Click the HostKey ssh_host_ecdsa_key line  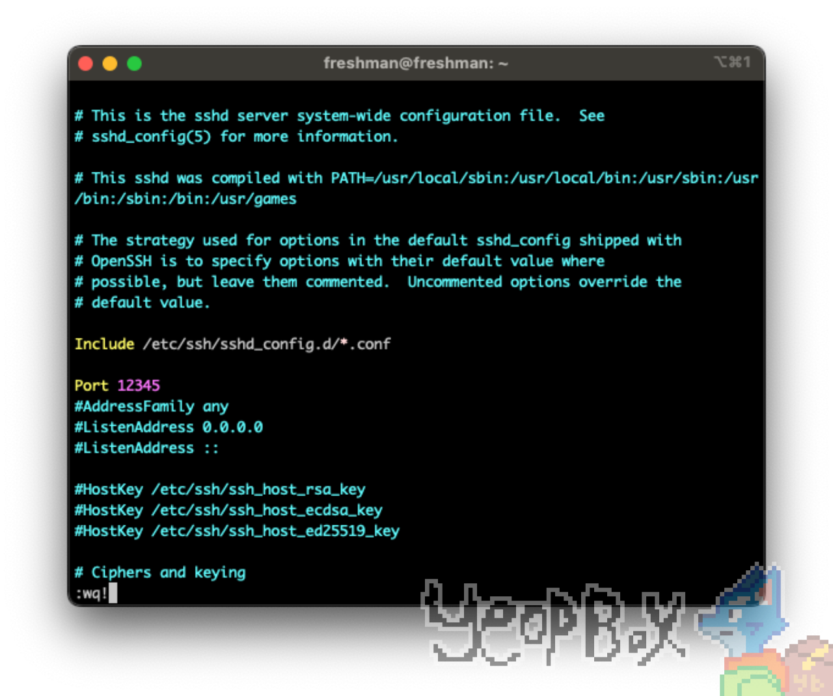[228, 510]
